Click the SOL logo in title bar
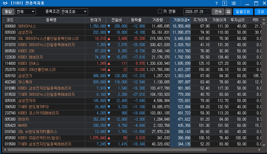267x154 pixels. tap(5, 3)
